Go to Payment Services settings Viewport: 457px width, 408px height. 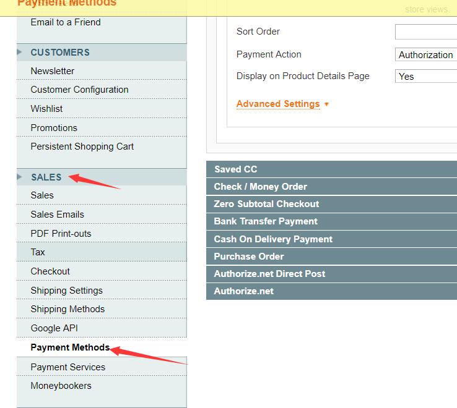point(68,367)
